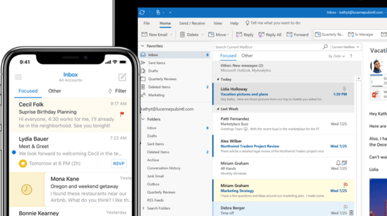387x216 pixels.
Task: Open the View ribbon tab
Action: [x=218, y=23]
